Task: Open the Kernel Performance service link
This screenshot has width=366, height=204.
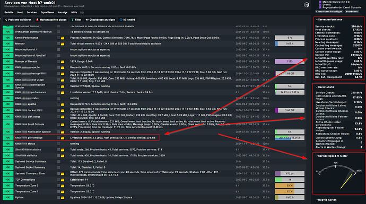Action: point(27,38)
